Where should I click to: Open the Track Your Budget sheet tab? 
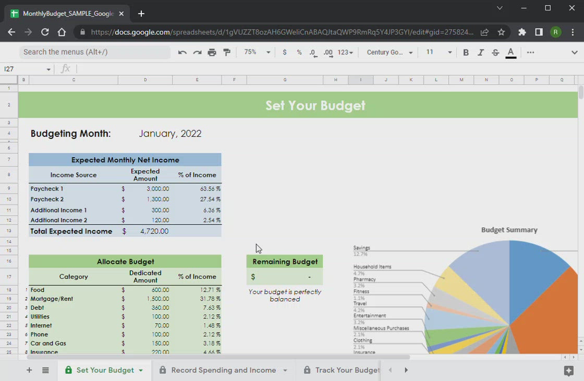tap(347, 370)
